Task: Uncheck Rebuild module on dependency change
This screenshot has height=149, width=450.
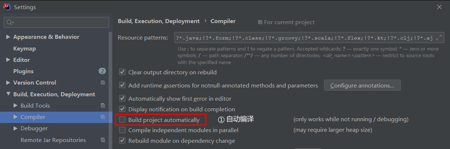Action: pyautogui.click(x=122, y=141)
